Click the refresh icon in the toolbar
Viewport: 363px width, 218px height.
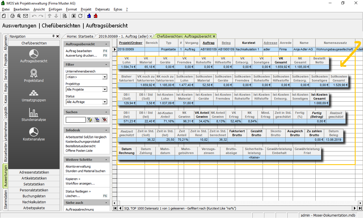point(80,16)
